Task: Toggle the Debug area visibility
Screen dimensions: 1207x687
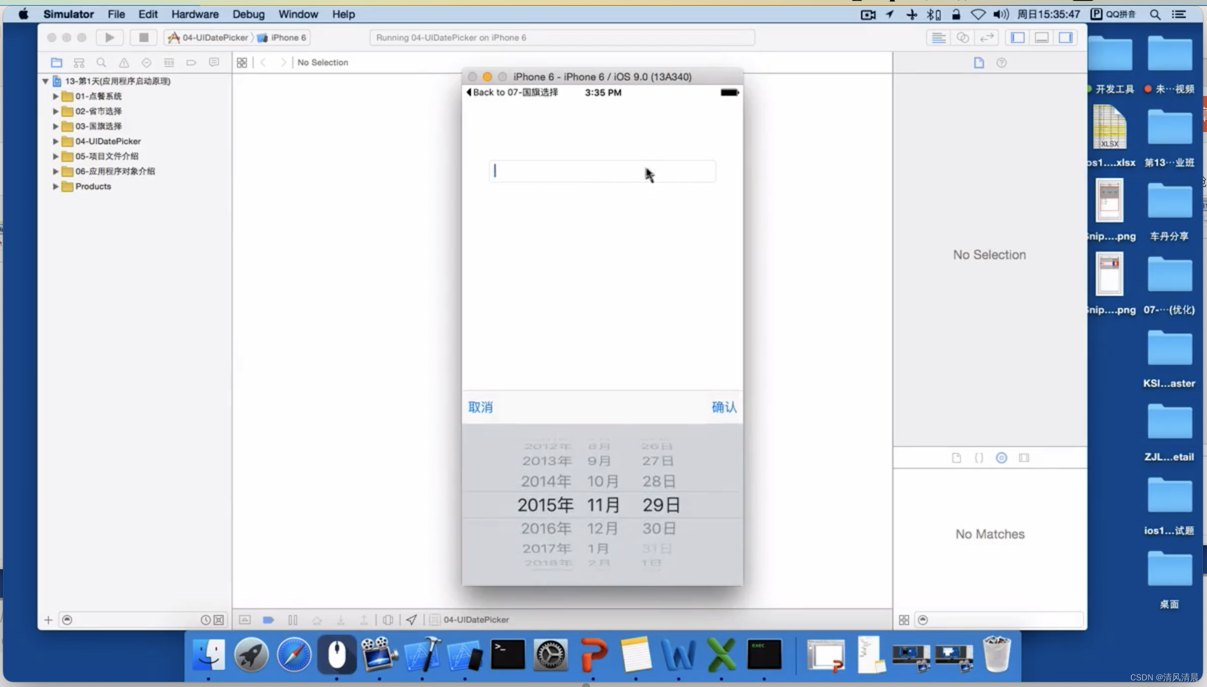Action: click(x=1042, y=37)
